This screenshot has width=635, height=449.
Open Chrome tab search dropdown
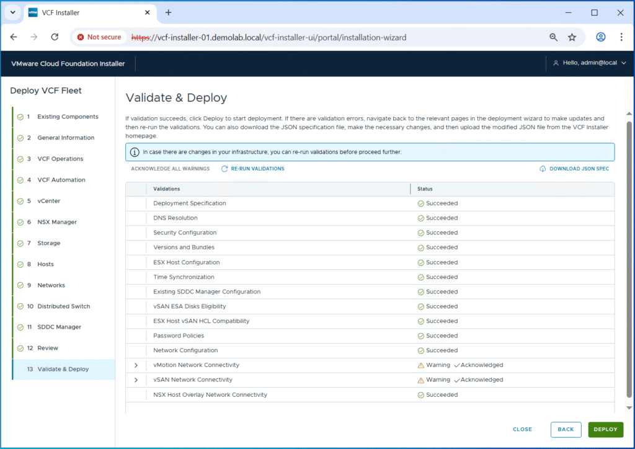point(12,12)
